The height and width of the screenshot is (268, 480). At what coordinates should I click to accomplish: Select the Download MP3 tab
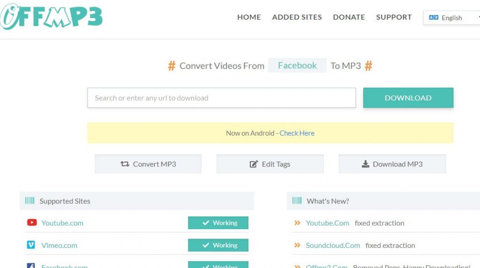pyautogui.click(x=392, y=164)
